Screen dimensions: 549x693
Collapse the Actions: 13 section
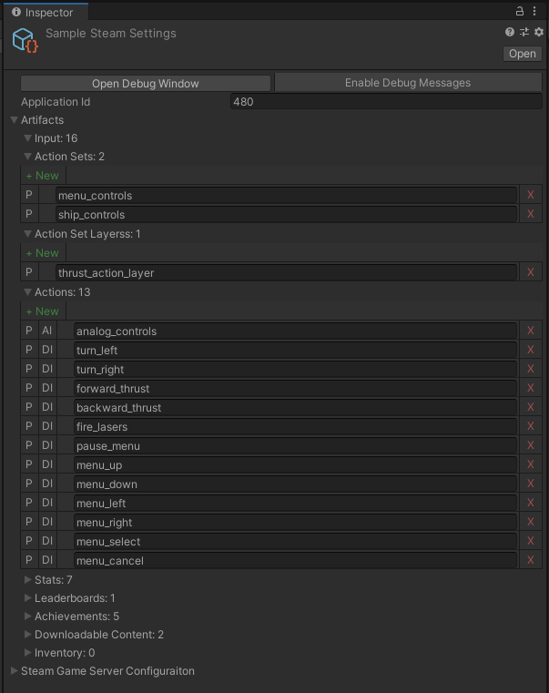28,292
